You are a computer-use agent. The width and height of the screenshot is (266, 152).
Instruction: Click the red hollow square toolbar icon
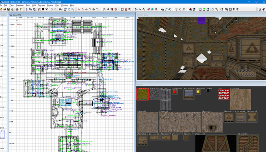point(122,9)
